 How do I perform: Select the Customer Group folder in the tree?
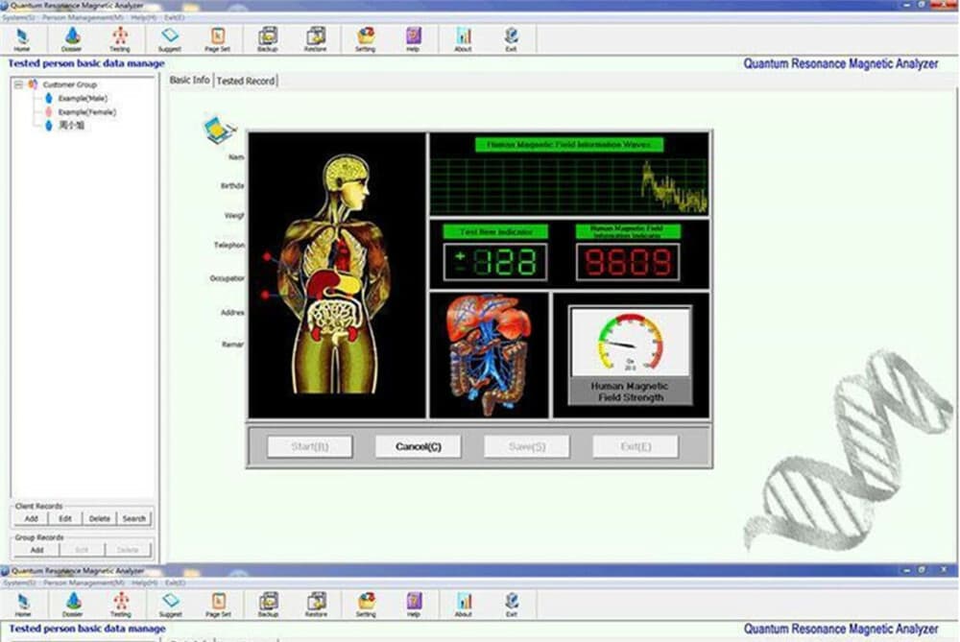(x=62, y=84)
